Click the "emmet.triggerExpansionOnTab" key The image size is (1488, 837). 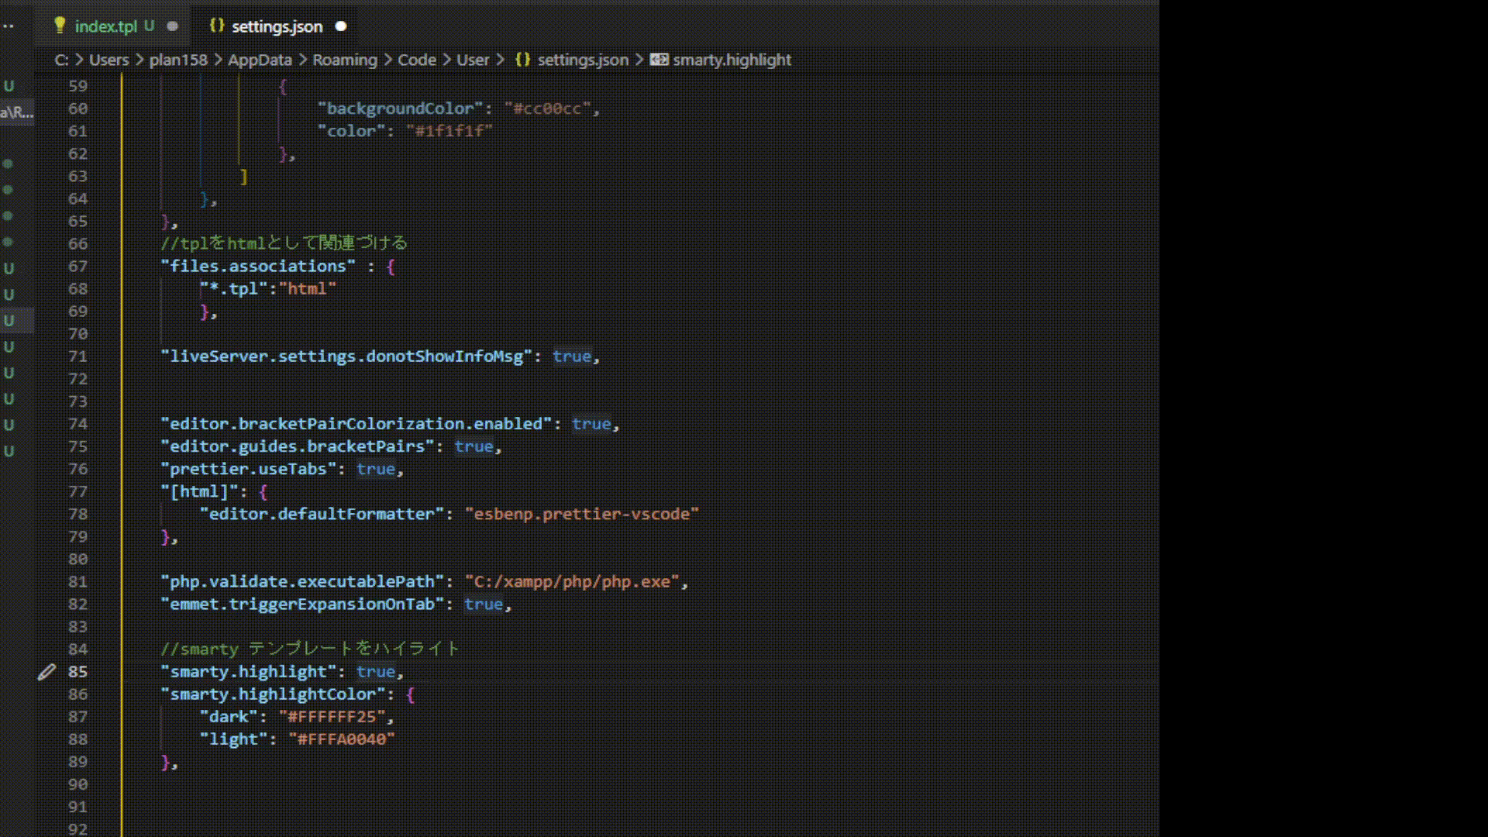(302, 604)
